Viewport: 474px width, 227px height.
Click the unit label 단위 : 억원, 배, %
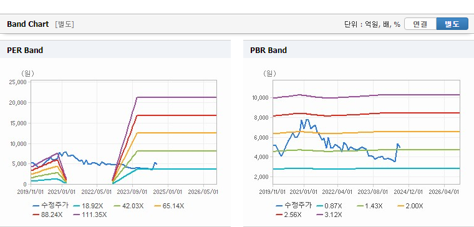[x=372, y=24]
